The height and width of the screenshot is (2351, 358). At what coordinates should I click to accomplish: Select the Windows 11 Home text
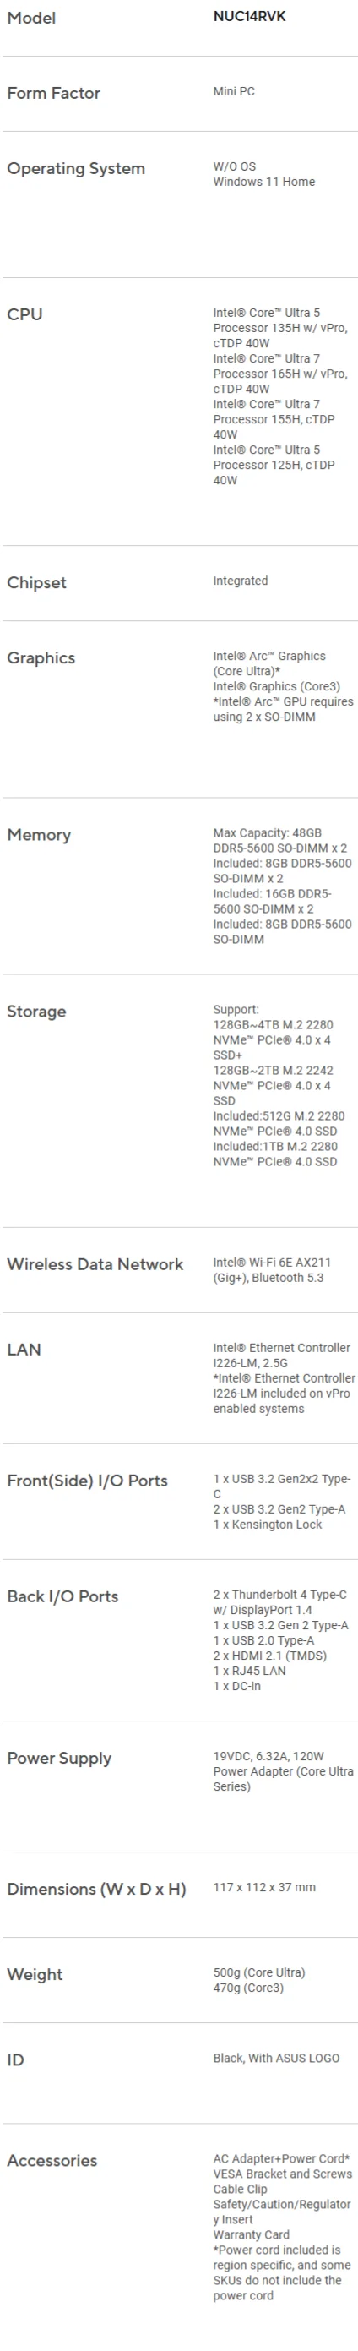tap(264, 182)
